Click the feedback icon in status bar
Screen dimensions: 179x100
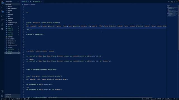click(x=174, y=99)
